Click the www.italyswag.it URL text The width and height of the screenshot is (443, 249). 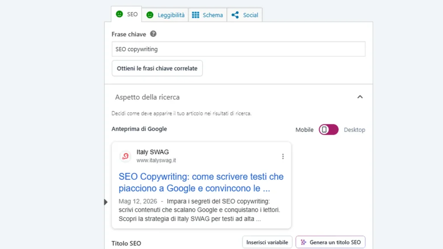(156, 160)
